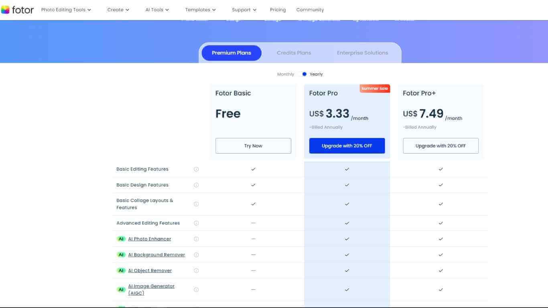
Task: Click the Basic Collage Layouts & Features label
Action: 145,204
